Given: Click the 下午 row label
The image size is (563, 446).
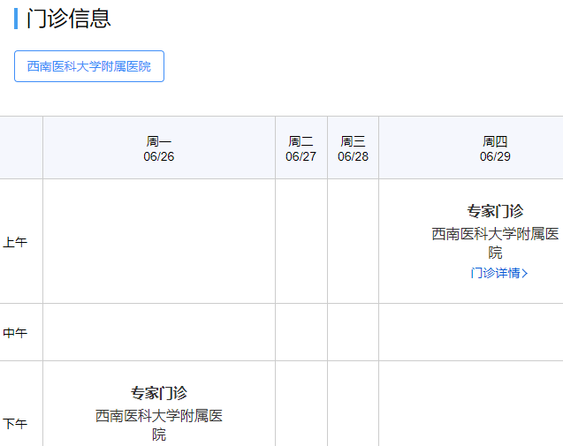Looking at the screenshot, I should 16,424.
